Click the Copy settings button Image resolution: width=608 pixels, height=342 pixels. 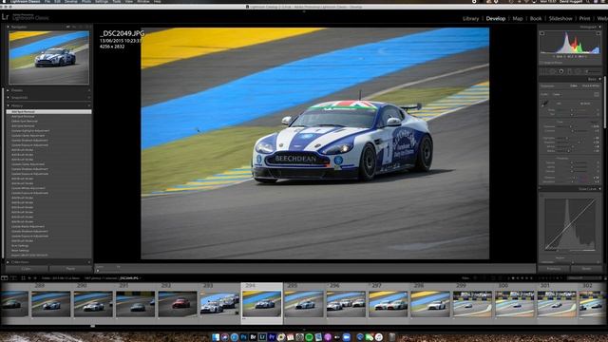pyautogui.click(x=26, y=268)
